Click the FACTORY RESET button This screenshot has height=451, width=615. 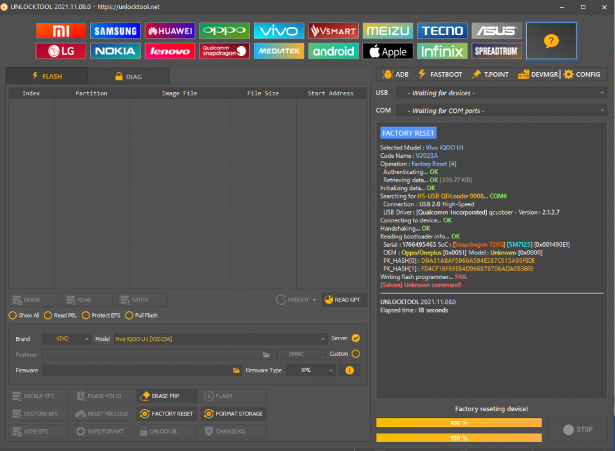pyautogui.click(x=167, y=414)
